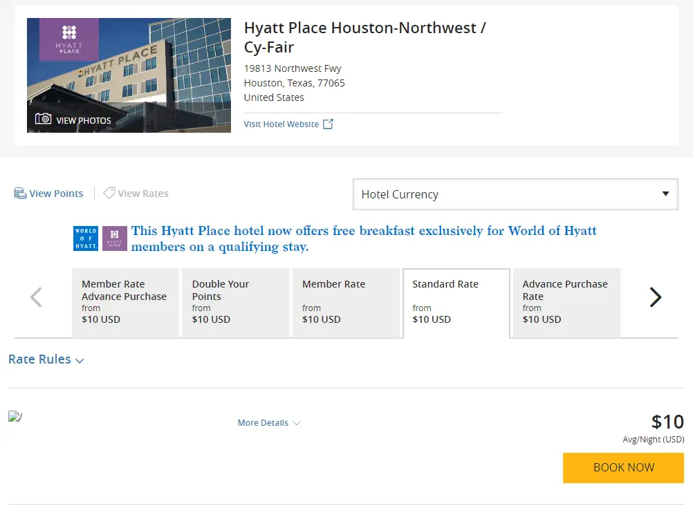
Task: Open the Visit Hotel Website link
Action: 281,124
